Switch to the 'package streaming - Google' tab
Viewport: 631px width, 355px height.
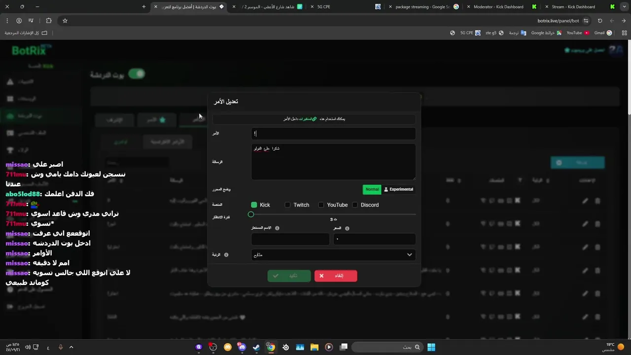[423, 7]
